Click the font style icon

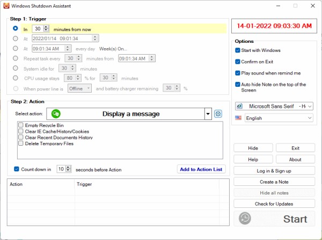239,106
